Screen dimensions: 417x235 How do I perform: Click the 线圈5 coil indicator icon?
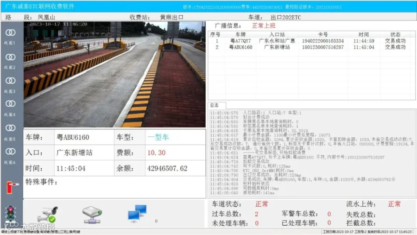[x=10, y=128]
